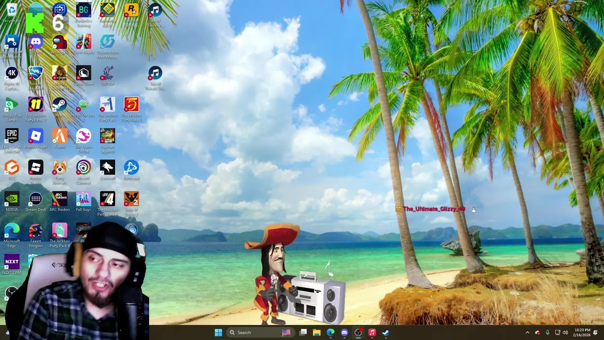Open OBS Studio from the taskbar
The width and height of the screenshot is (604, 340).
pyautogui.click(x=358, y=332)
